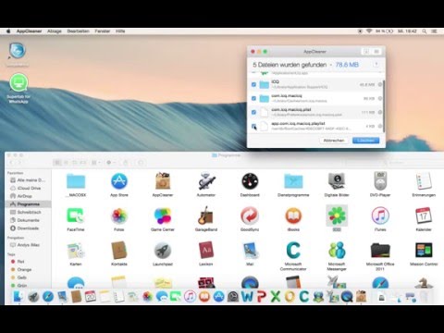Screen dimensions: 444x333
Task: Toggle the app.com.icq.macicq.playlist checkbox
Action: 253,126
